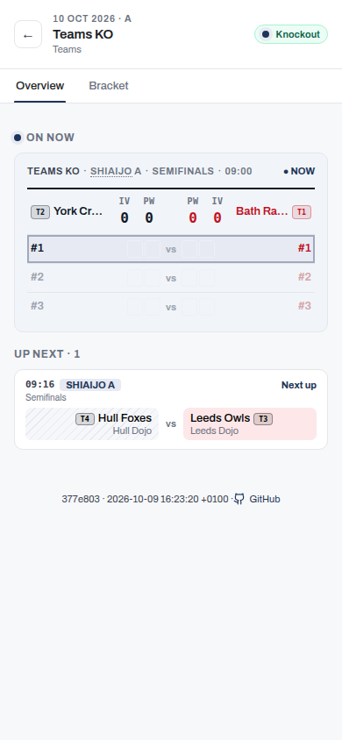This screenshot has height=740, width=342.
Task: Click the dot icon beside ON NOW
Action: point(18,138)
